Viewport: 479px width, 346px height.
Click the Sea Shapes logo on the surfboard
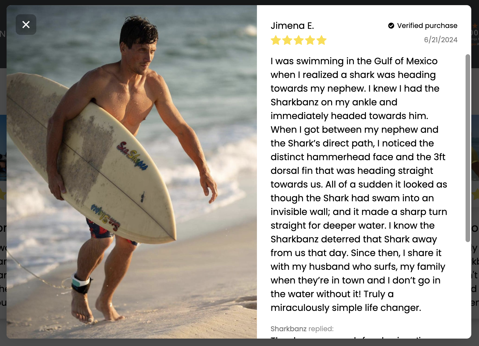pos(132,156)
